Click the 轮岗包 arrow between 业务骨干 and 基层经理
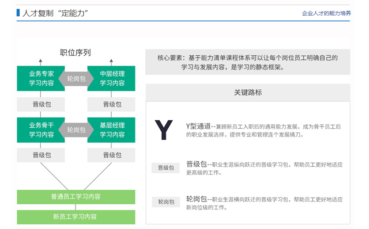The width and height of the screenshot is (369, 229). coord(76,130)
